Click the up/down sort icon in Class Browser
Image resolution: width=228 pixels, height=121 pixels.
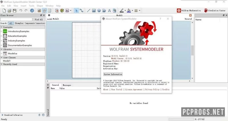pyautogui.click(x=39, y=115)
